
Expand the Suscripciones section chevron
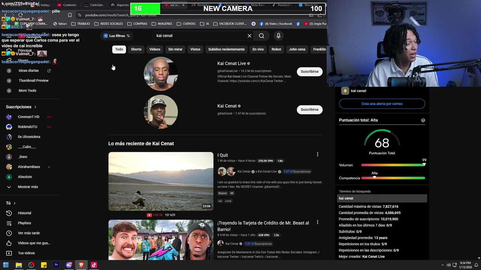[35, 107]
